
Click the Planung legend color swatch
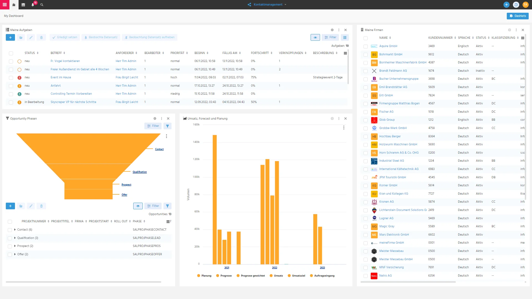[x=199, y=276]
